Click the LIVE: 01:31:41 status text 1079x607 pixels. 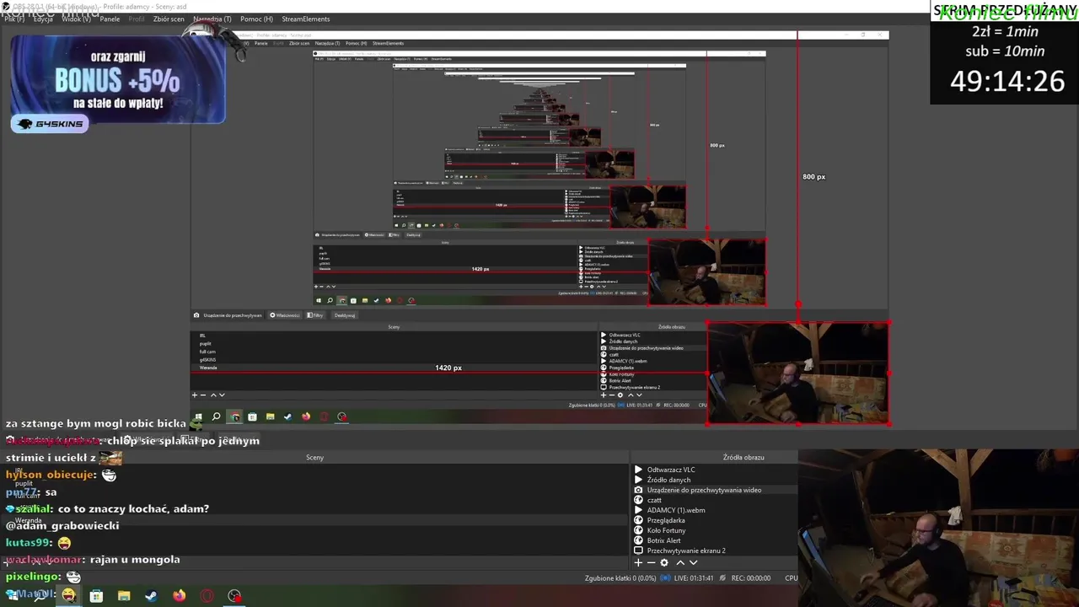694,578
